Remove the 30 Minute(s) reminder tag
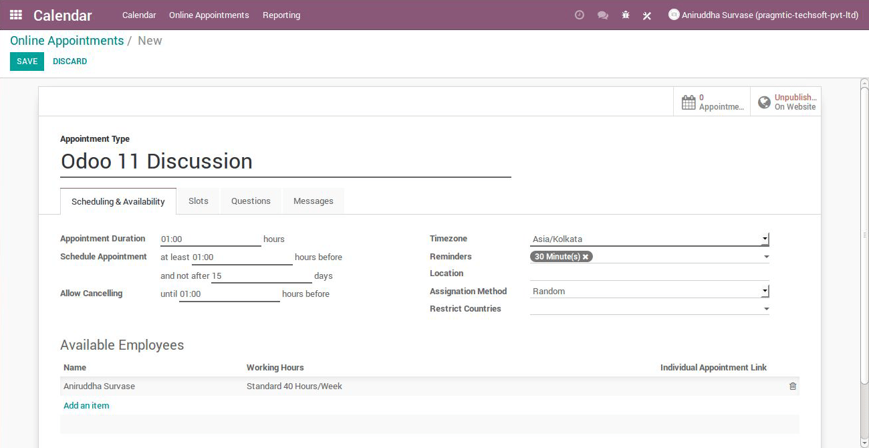The width and height of the screenshot is (869, 448). tap(586, 257)
